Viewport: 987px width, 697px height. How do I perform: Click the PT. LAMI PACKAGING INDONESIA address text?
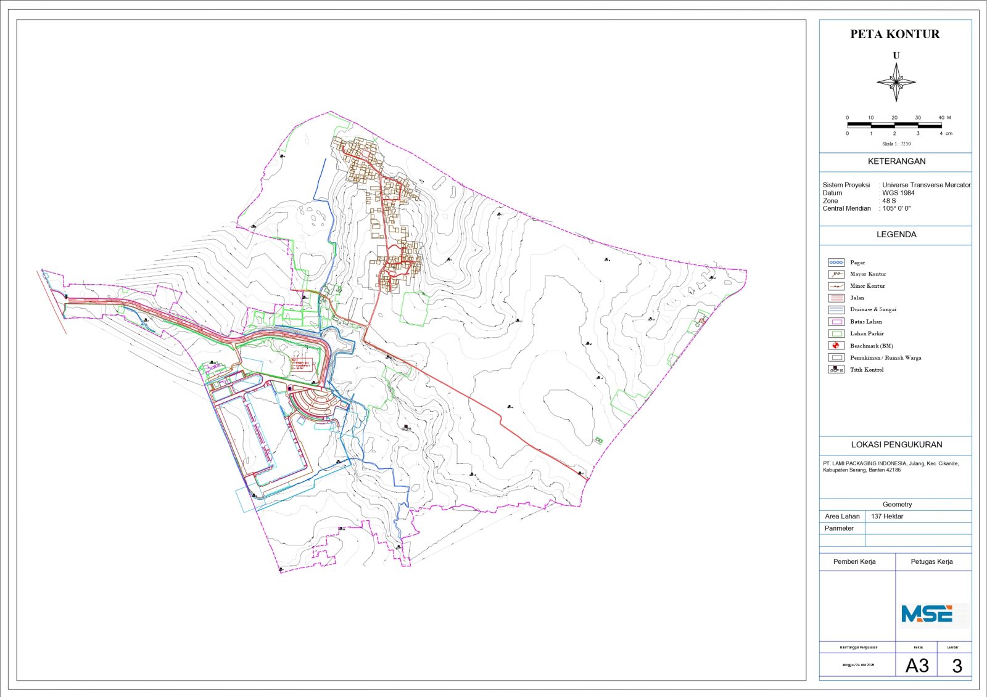coord(891,467)
